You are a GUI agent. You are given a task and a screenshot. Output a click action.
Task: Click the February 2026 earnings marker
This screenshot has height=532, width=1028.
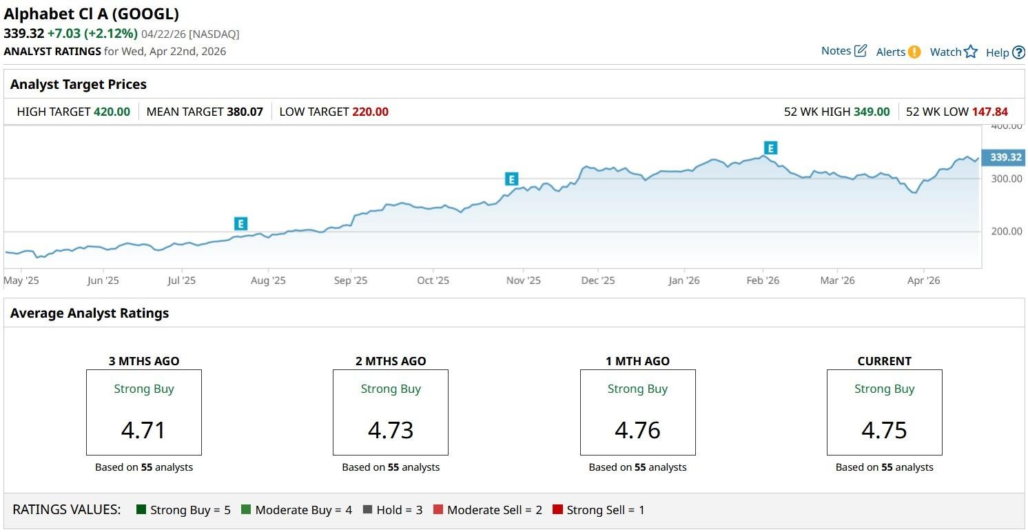click(771, 147)
